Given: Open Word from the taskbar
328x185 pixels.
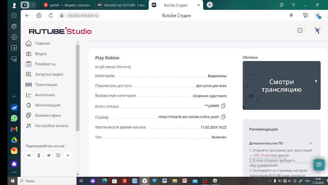Looking at the screenshot, I should pyautogui.click(x=165, y=181).
